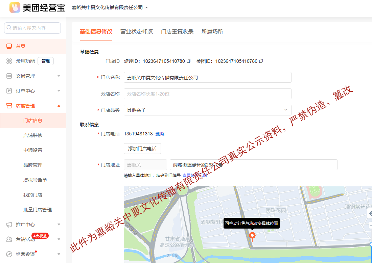
Task: Expand the 营销活动 menu arrow
Action: [59, 239]
